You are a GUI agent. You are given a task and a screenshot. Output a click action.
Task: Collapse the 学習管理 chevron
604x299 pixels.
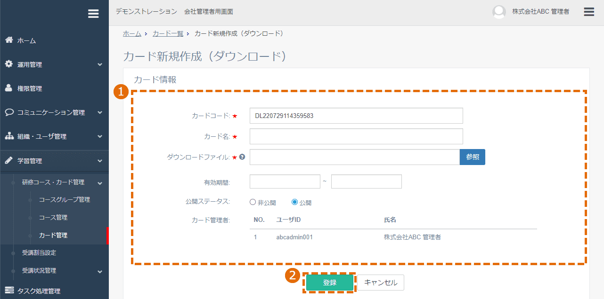[100, 161]
